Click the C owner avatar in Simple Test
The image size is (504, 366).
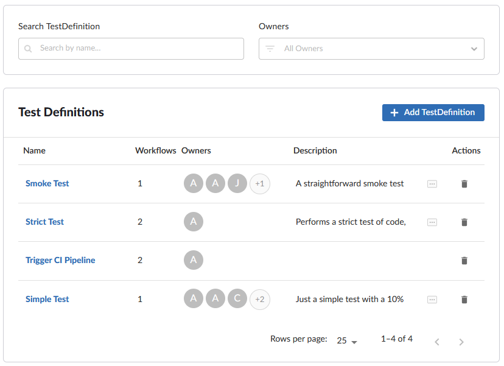(x=237, y=299)
